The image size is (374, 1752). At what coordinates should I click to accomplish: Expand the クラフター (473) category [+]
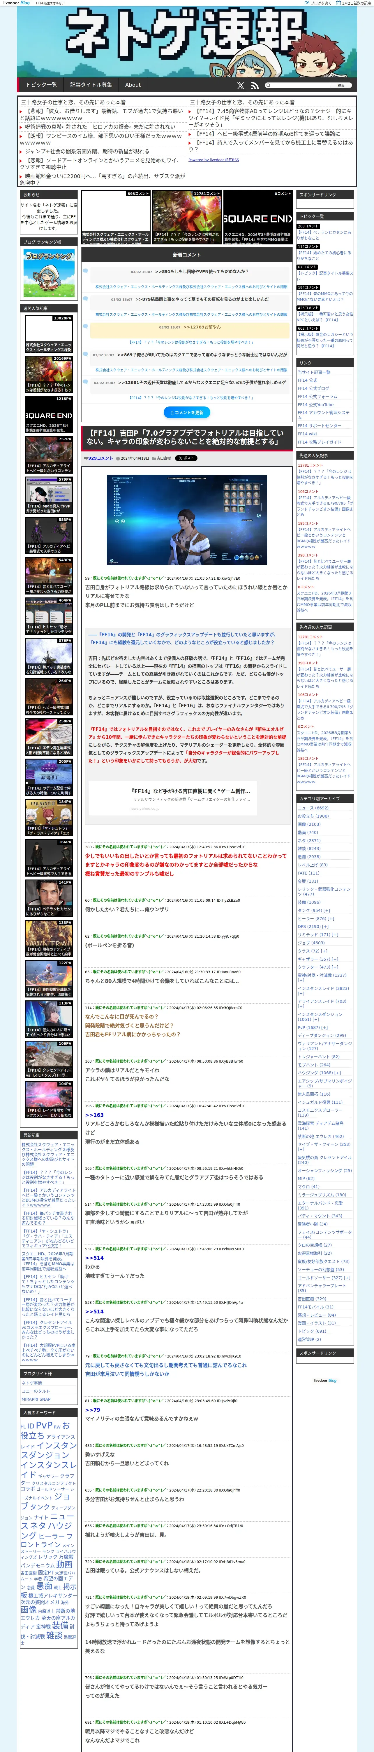[x=334, y=967]
